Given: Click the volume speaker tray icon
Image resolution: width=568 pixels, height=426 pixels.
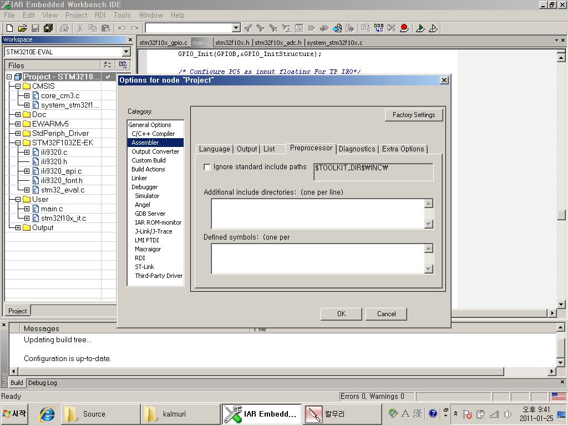Looking at the screenshot, I should [x=508, y=414].
